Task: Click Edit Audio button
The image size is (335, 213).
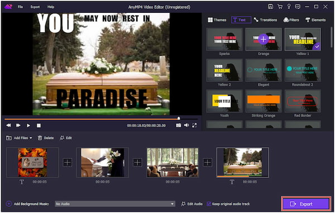Action: (192, 204)
